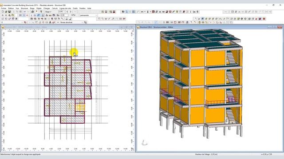Go to previous storey with left arrow
284x159 pixels.
pyautogui.click(x=67, y=12)
